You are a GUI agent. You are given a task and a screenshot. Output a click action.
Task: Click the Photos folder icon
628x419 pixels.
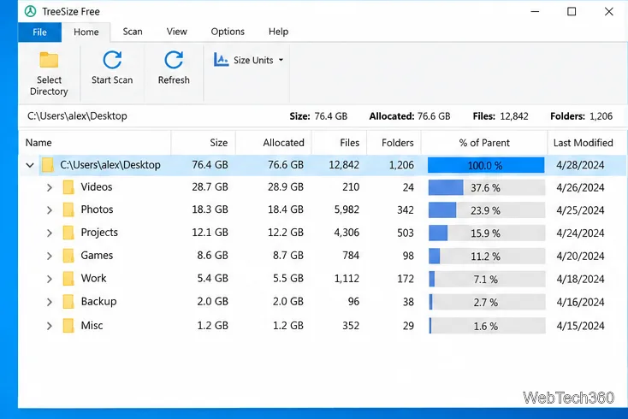pyautogui.click(x=68, y=209)
